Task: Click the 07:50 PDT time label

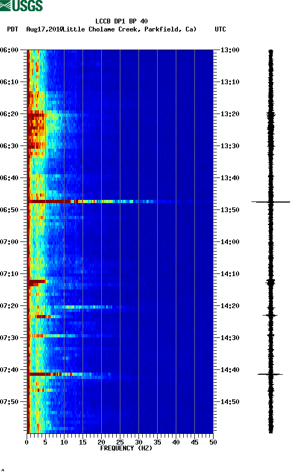Action: [x=9, y=401]
